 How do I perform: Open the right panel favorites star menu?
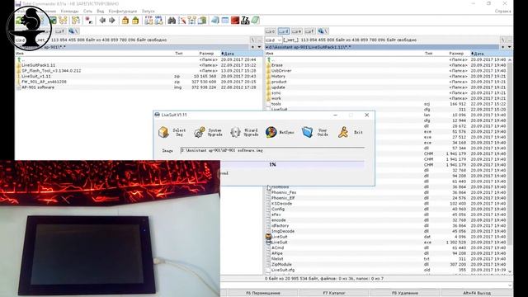tap(503, 47)
